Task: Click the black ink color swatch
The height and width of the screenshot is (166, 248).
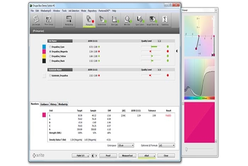Action: (x=44, y=61)
